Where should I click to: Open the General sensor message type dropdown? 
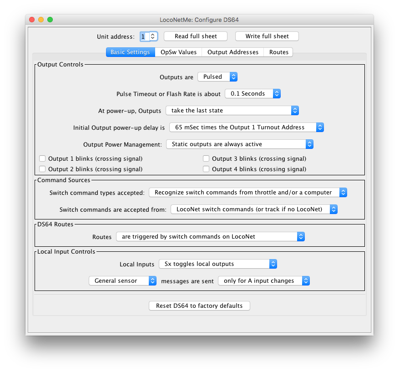click(x=122, y=280)
